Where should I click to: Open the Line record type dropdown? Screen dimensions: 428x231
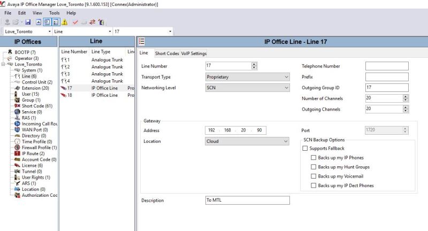(110, 32)
